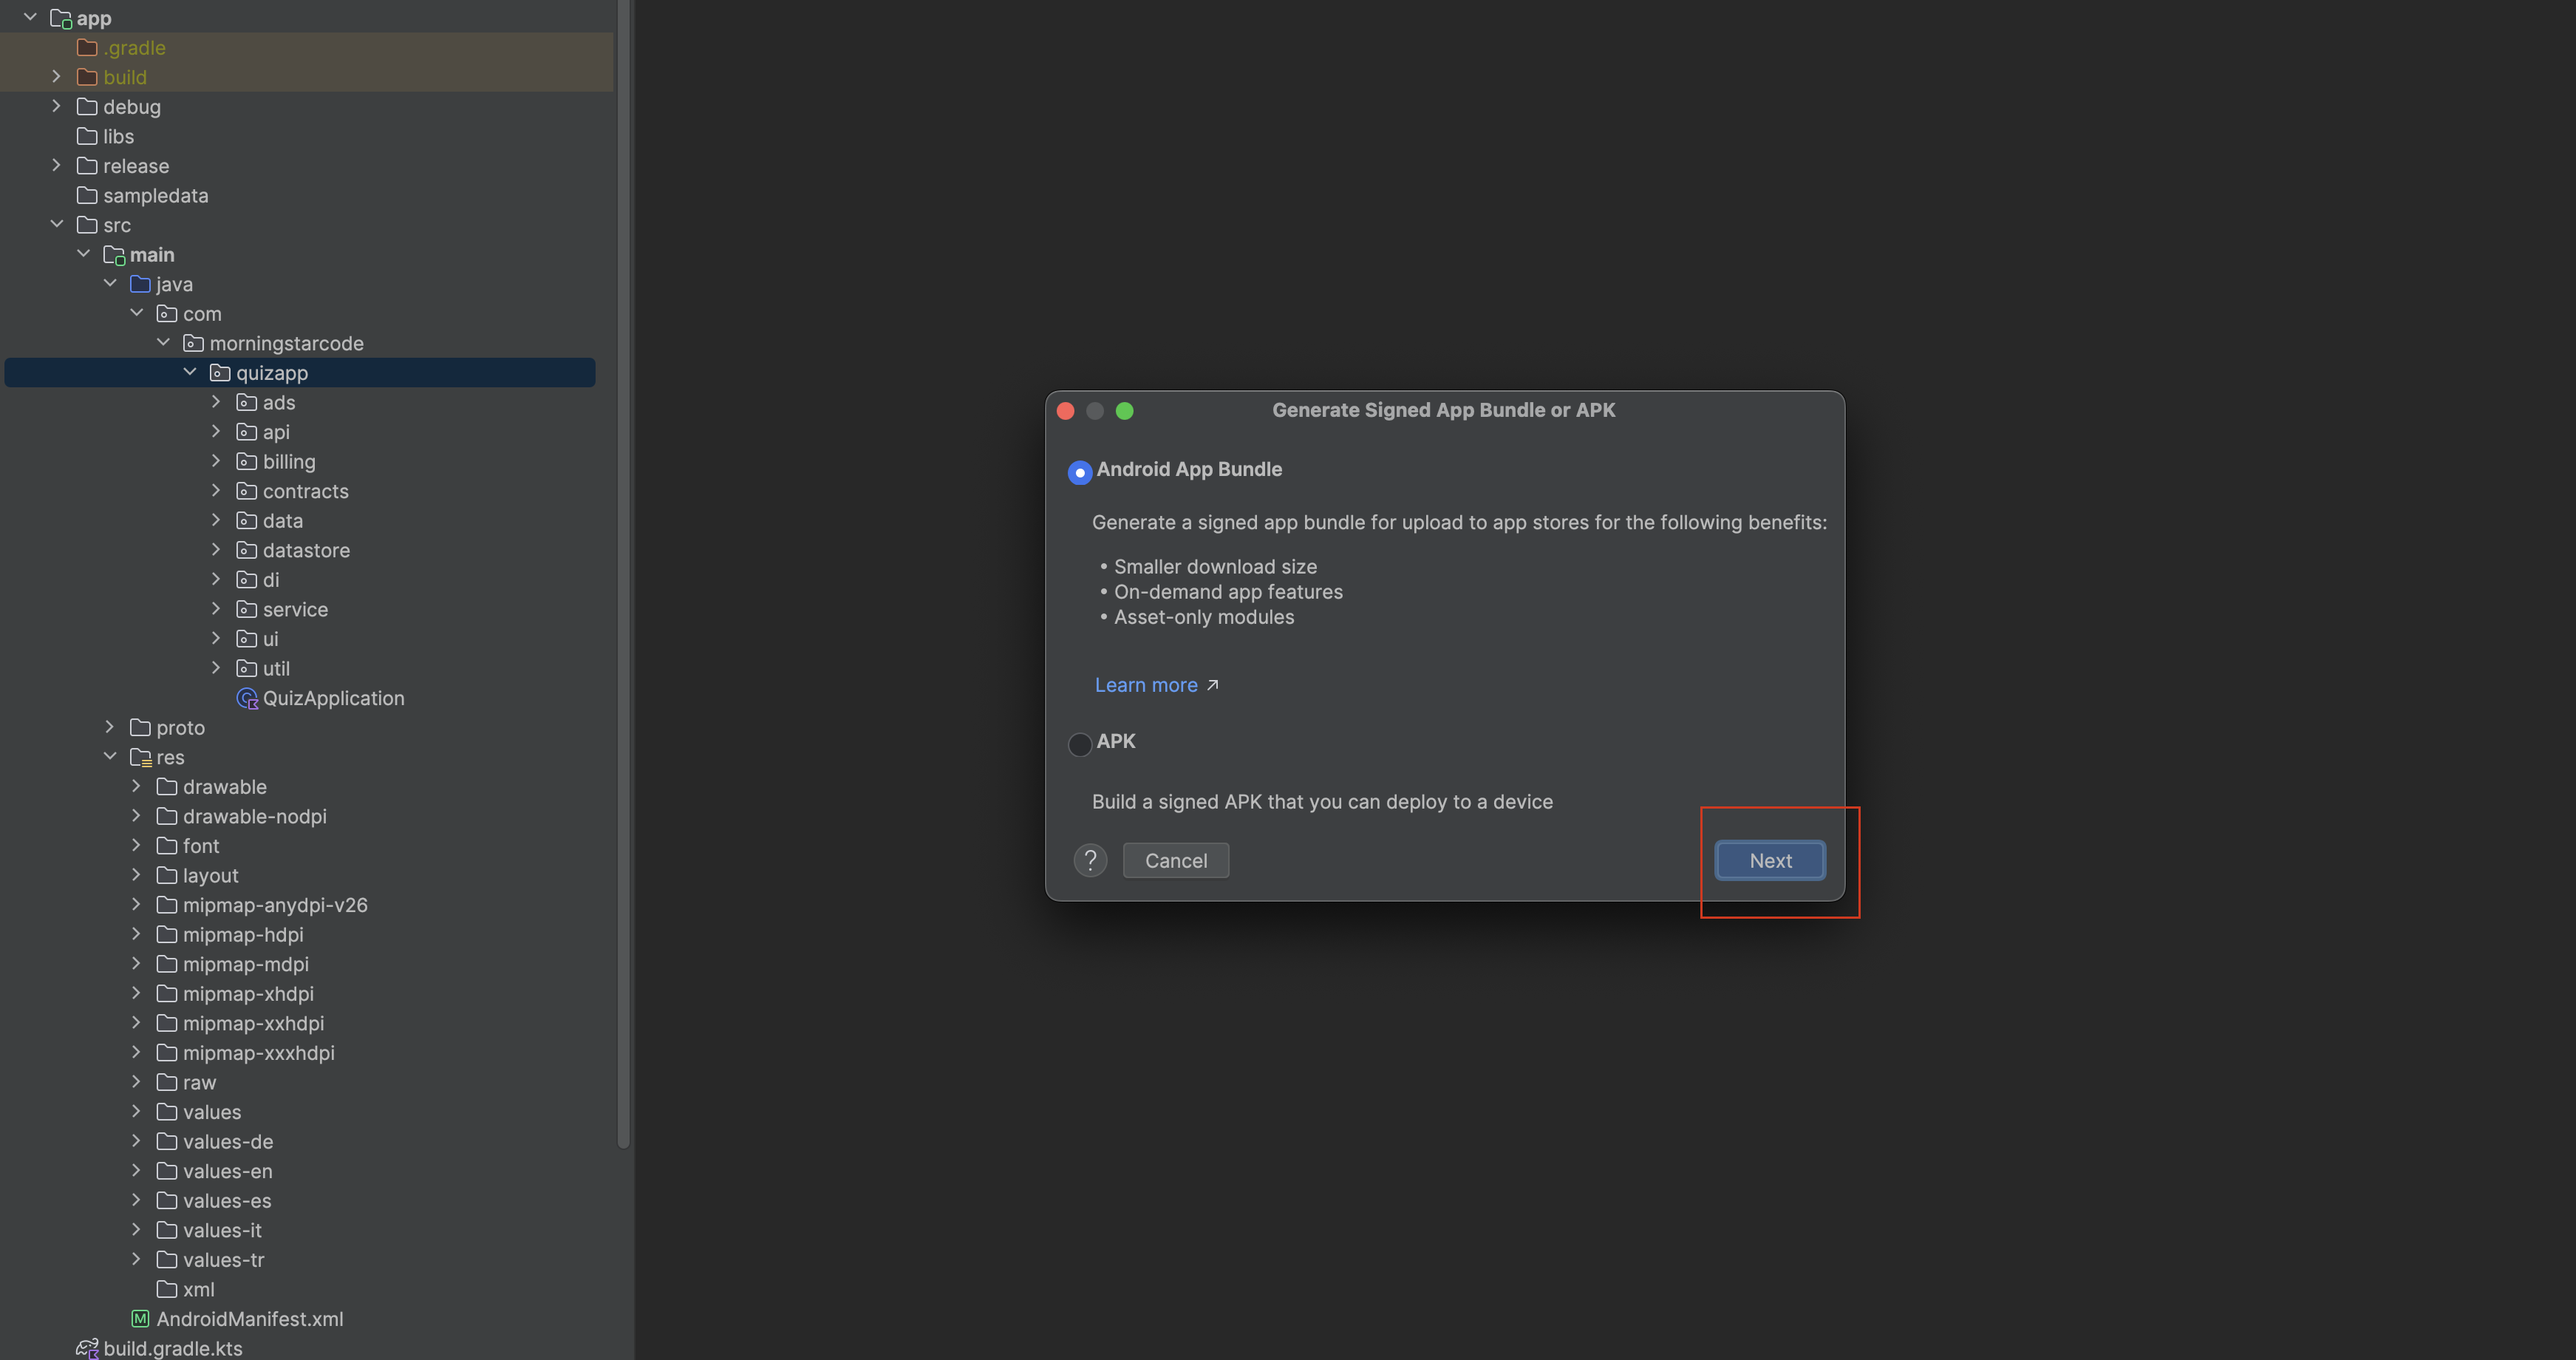Click the xml folder icon
2576x1360 pixels.
click(167, 1289)
